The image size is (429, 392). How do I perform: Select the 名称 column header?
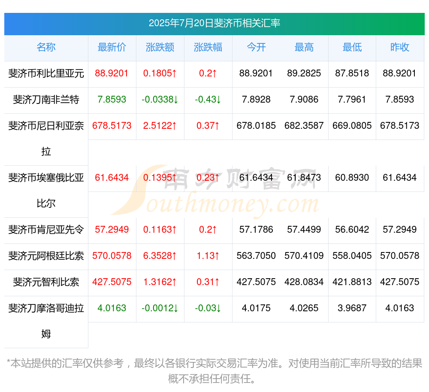click(x=46, y=47)
